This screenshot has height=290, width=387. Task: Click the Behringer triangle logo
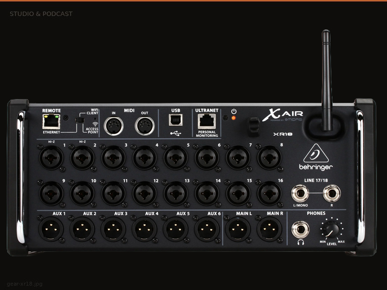pyautogui.click(x=316, y=153)
